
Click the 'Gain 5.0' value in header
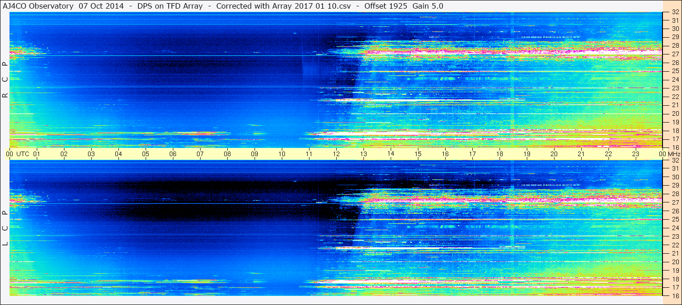click(x=428, y=6)
